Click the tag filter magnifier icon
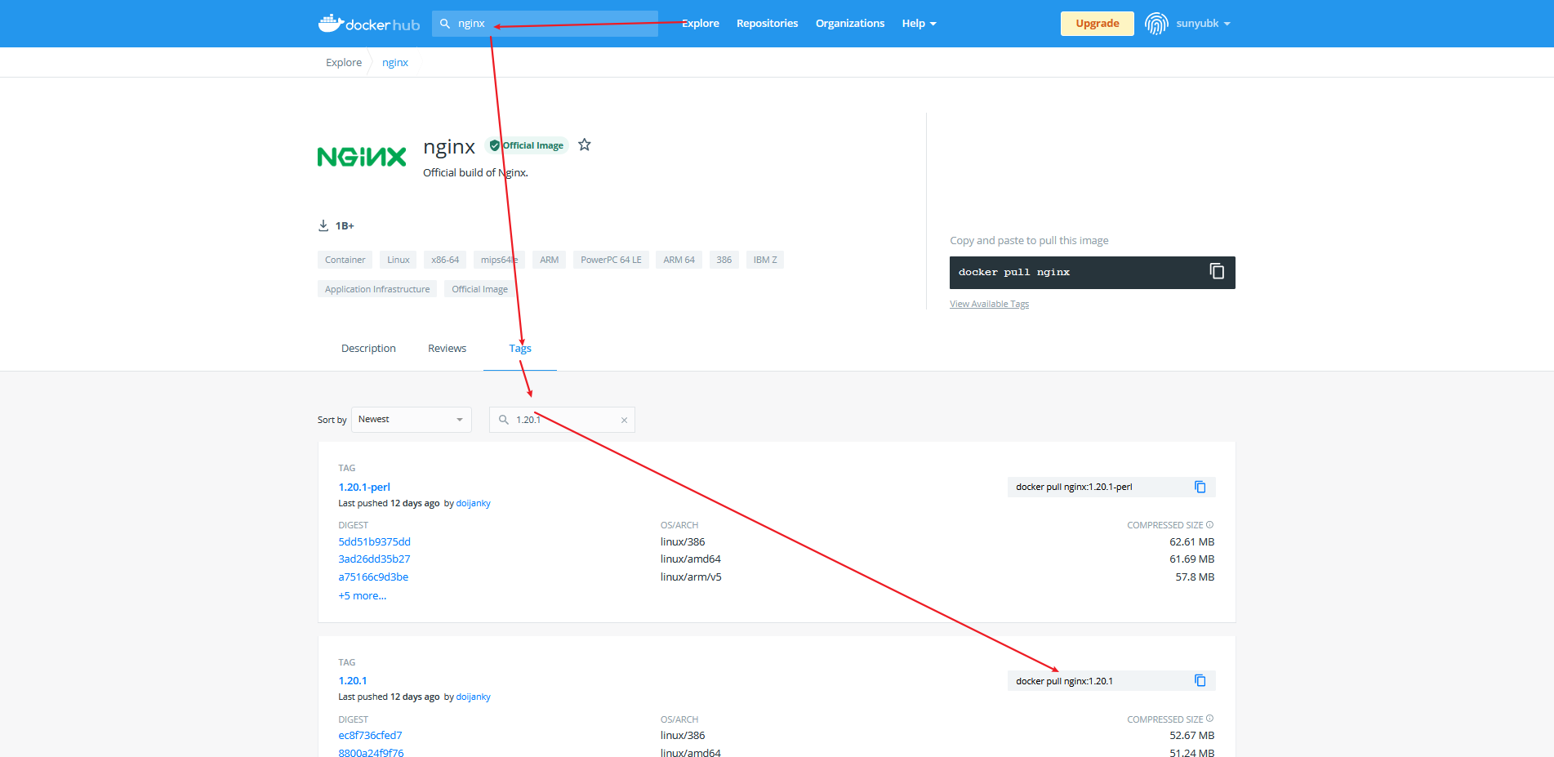Viewport: 1554px width, 757px height. pyautogui.click(x=504, y=420)
